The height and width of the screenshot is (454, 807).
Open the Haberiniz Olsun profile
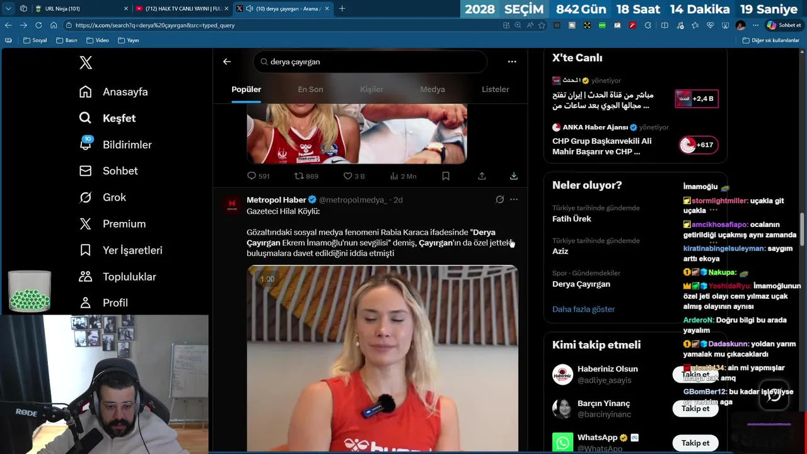click(x=608, y=369)
